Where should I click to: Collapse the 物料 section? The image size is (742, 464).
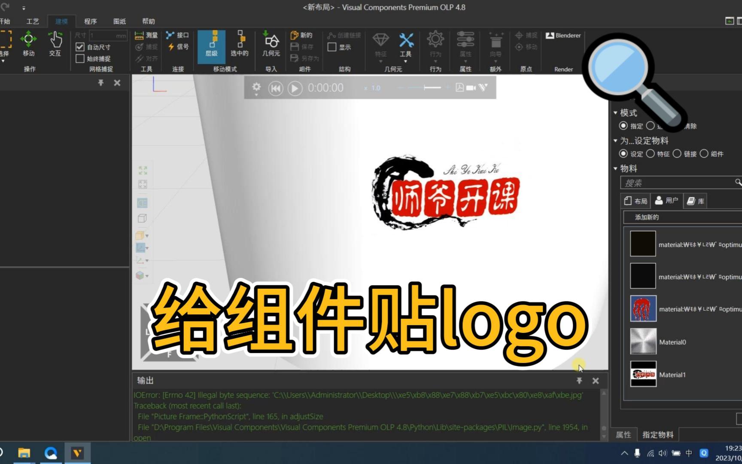point(615,168)
